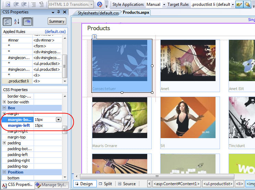Open the CSS Properties window position menu
Screen dimensions: 255x190
pos(53,12)
